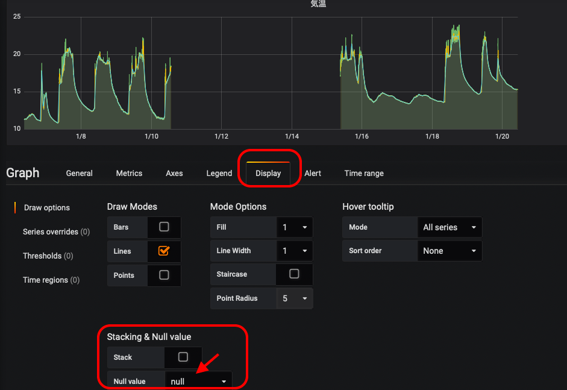
Task: Uncheck the Lines draw mode checkbox
Action: coord(164,251)
